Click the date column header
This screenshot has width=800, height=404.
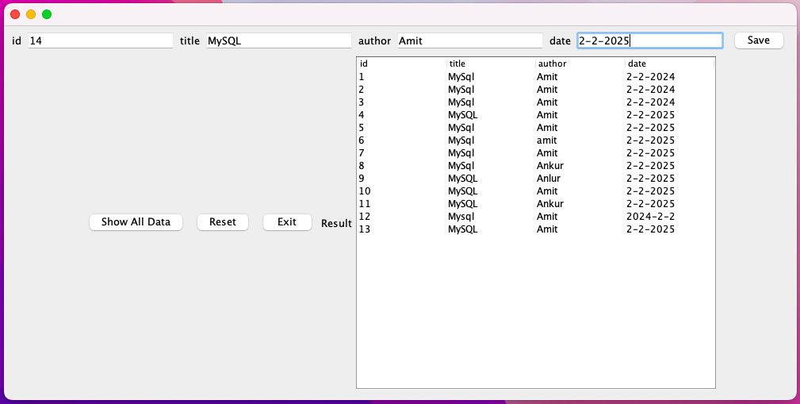pos(669,63)
